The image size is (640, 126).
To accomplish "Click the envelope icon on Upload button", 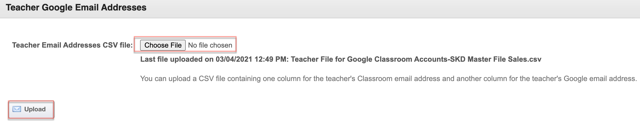I will (17, 109).
